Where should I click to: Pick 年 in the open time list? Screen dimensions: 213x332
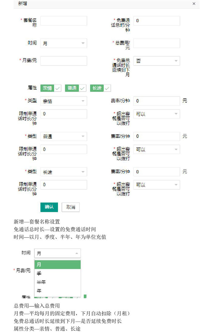tap(58, 291)
